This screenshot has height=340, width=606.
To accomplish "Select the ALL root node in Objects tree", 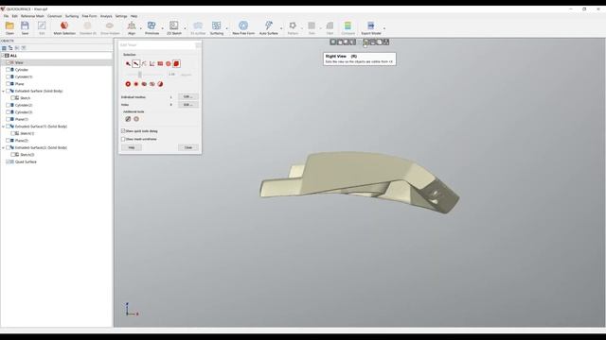I will [x=13, y=56].
